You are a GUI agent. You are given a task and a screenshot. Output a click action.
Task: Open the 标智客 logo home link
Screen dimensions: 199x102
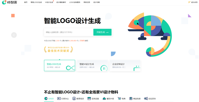point(9,2)
